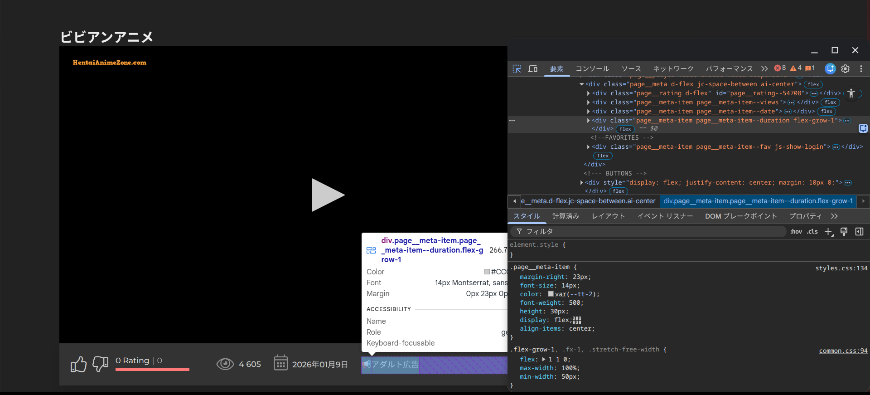Open the floating accessibility figure icon
870x395 pixels.
pos(851,93)
